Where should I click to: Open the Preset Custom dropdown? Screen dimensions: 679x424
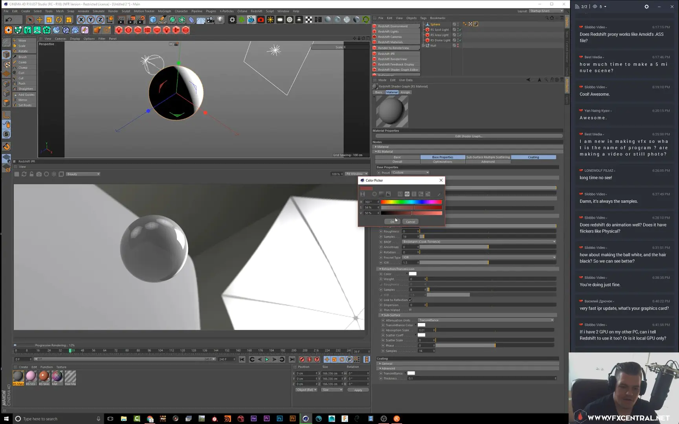411,172
